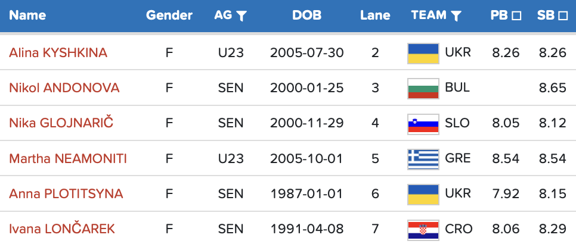
Task: Open Anna PLOTITSYNA's athlete profile
Action: pyautogui.click(x=66, y=193)
